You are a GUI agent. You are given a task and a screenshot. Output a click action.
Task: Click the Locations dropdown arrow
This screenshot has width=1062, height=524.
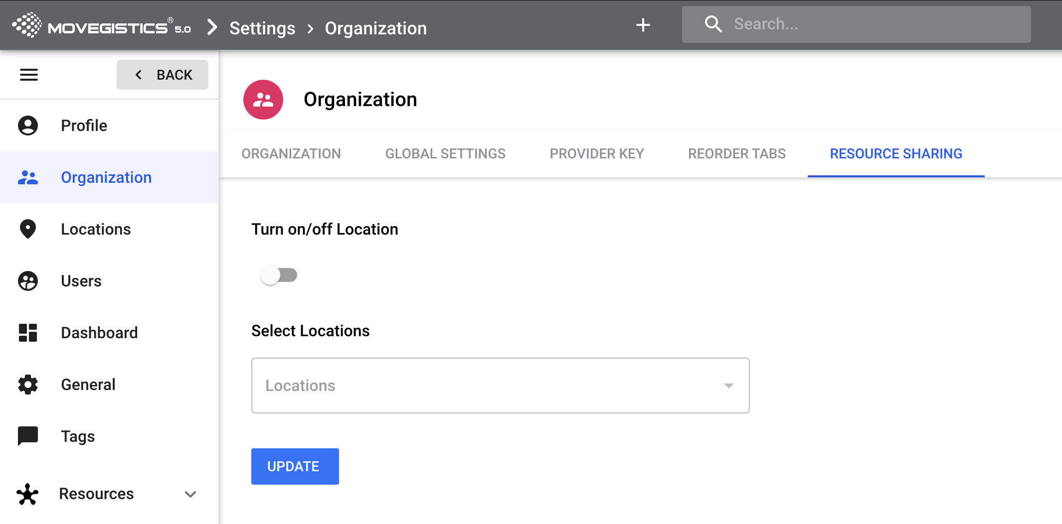coord(728,386)
